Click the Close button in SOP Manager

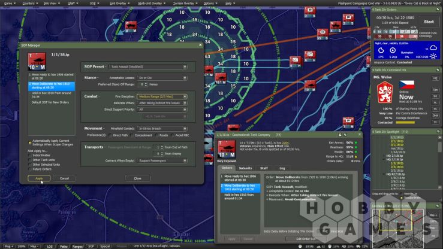138,178
